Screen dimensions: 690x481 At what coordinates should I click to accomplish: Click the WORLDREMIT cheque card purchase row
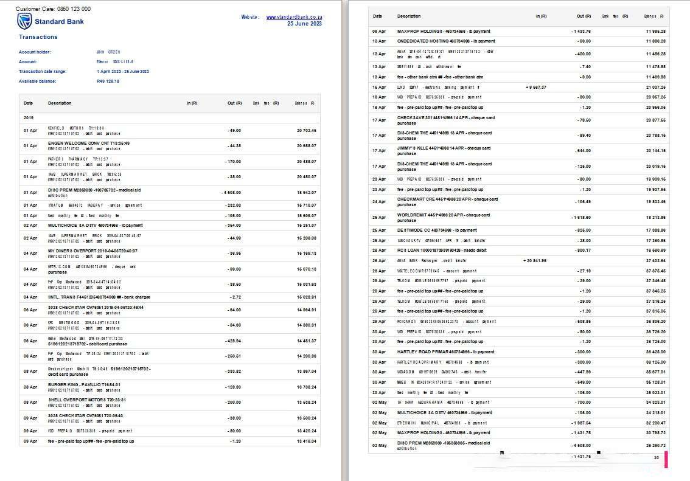coord(444,215)
